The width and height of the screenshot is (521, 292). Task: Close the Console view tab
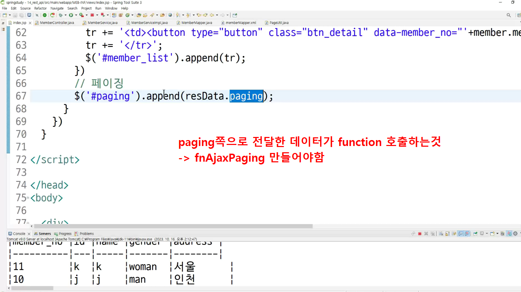pos(29,234)
